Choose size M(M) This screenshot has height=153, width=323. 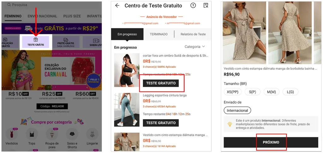(271, 92)
